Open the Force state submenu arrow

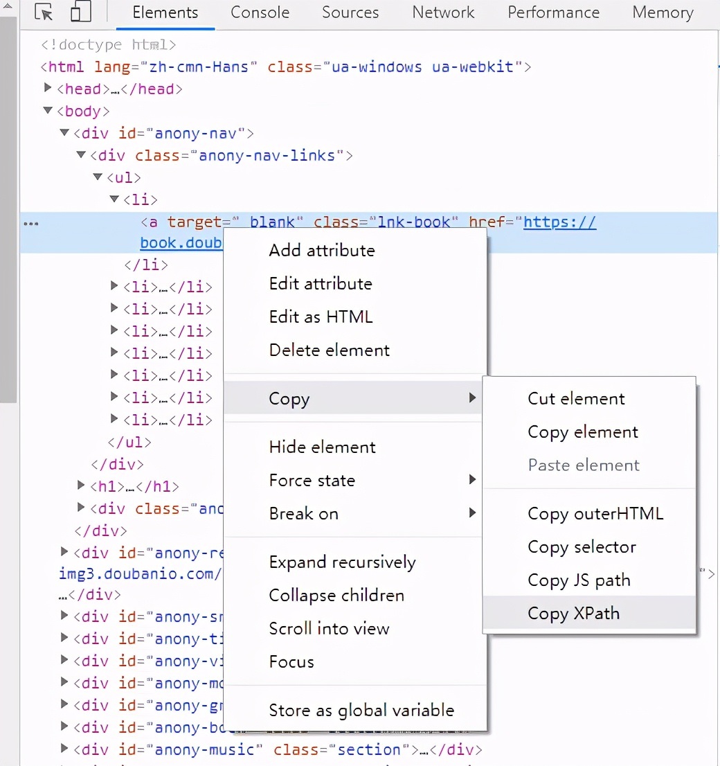coord(472,480)
